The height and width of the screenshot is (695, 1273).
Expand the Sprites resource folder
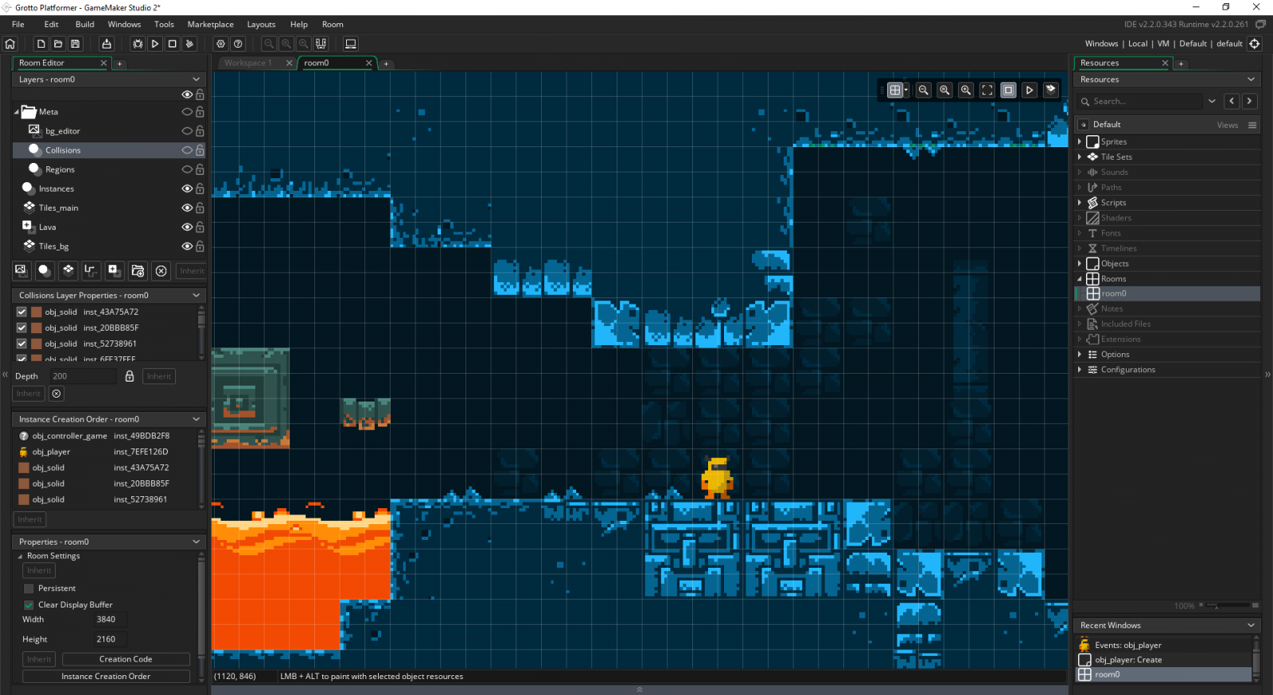click(1080, 142)
